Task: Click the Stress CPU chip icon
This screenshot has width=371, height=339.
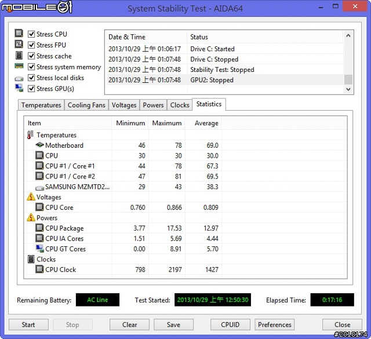Action: [19, 33]
